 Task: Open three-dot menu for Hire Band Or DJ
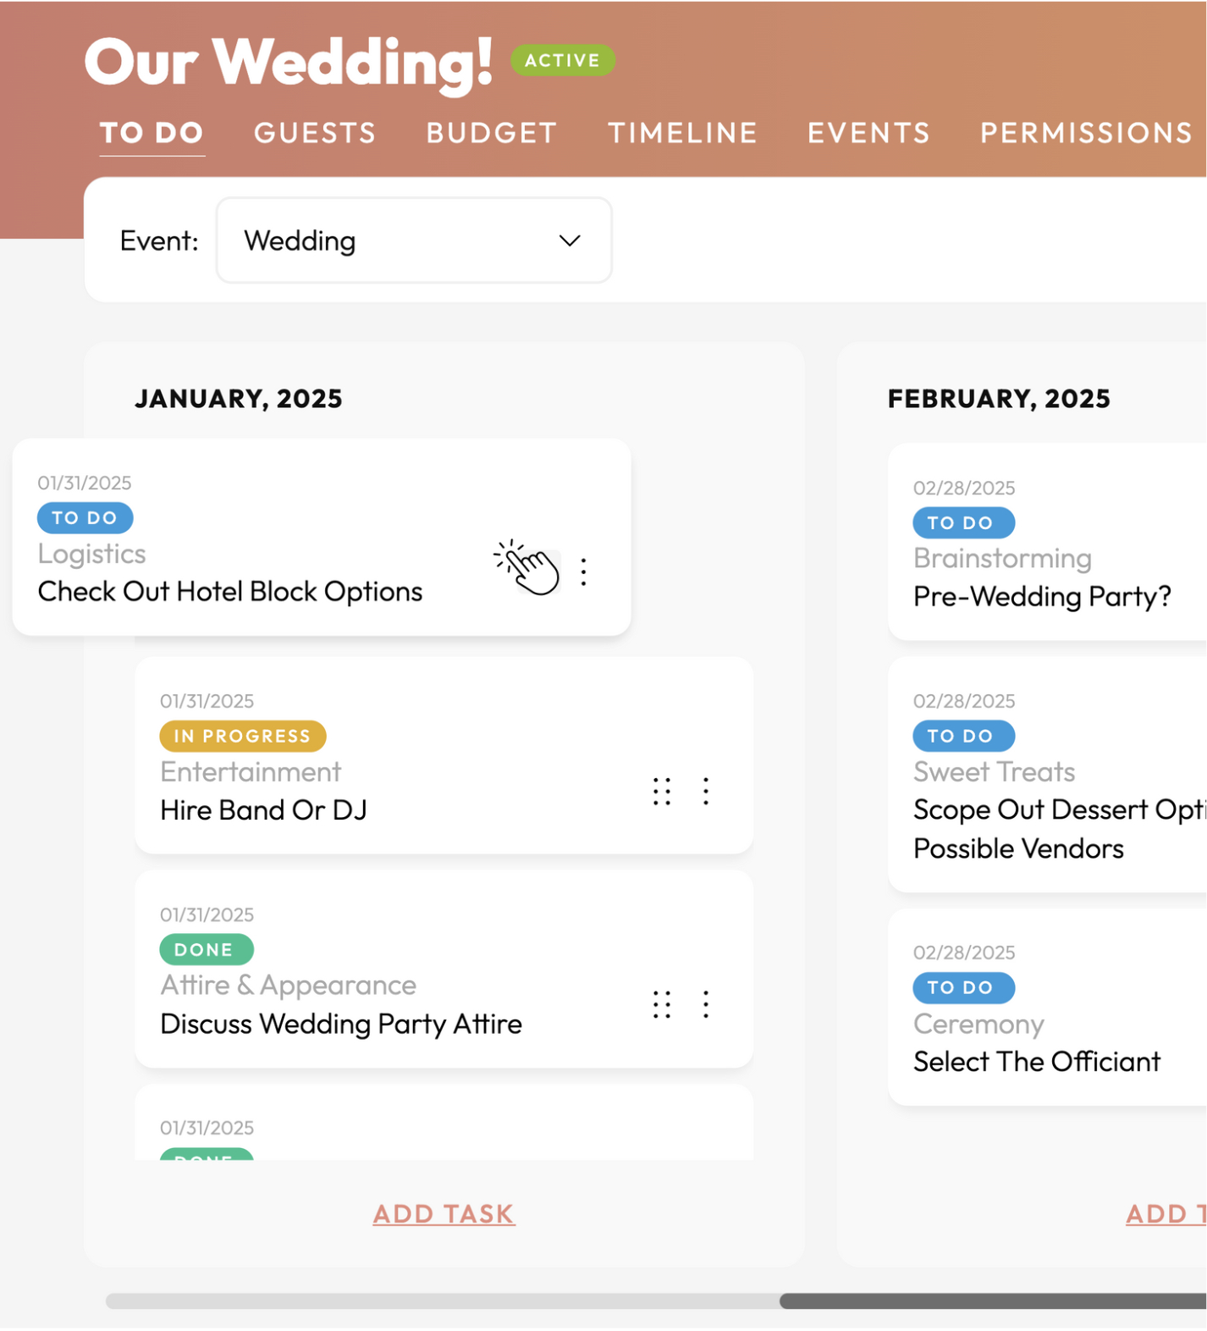pyautogui.click(x=706, y=791)
